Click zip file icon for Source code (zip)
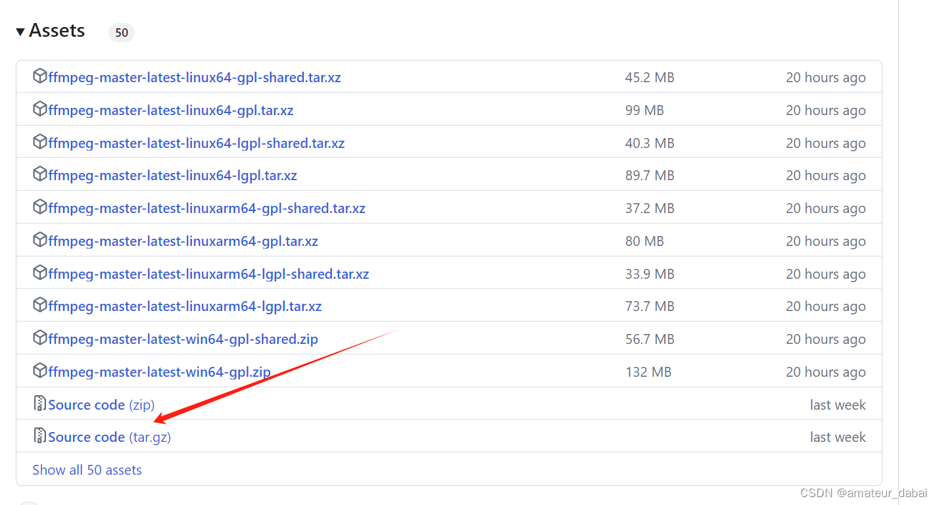This screenshot has width=937, height=505. (40, 403)
